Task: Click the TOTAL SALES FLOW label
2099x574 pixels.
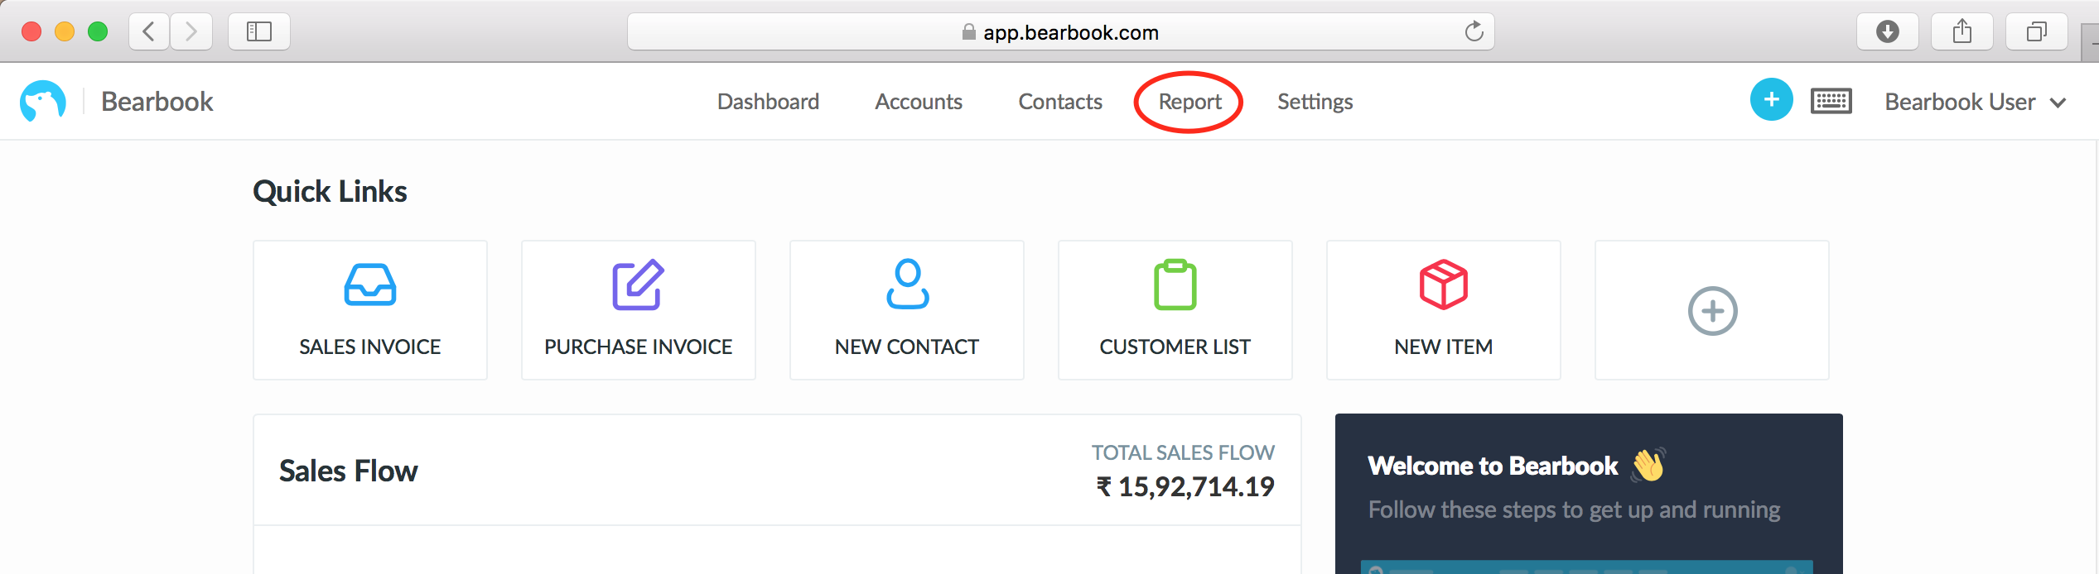Action: [x=1183, y=452]
